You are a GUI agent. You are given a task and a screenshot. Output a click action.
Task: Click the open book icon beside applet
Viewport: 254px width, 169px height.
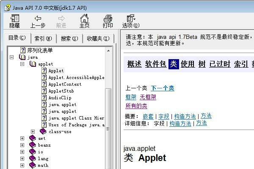click(x=33, y=64)
